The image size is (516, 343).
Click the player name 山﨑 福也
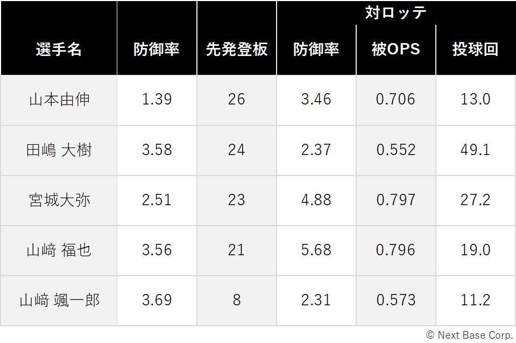59,250
